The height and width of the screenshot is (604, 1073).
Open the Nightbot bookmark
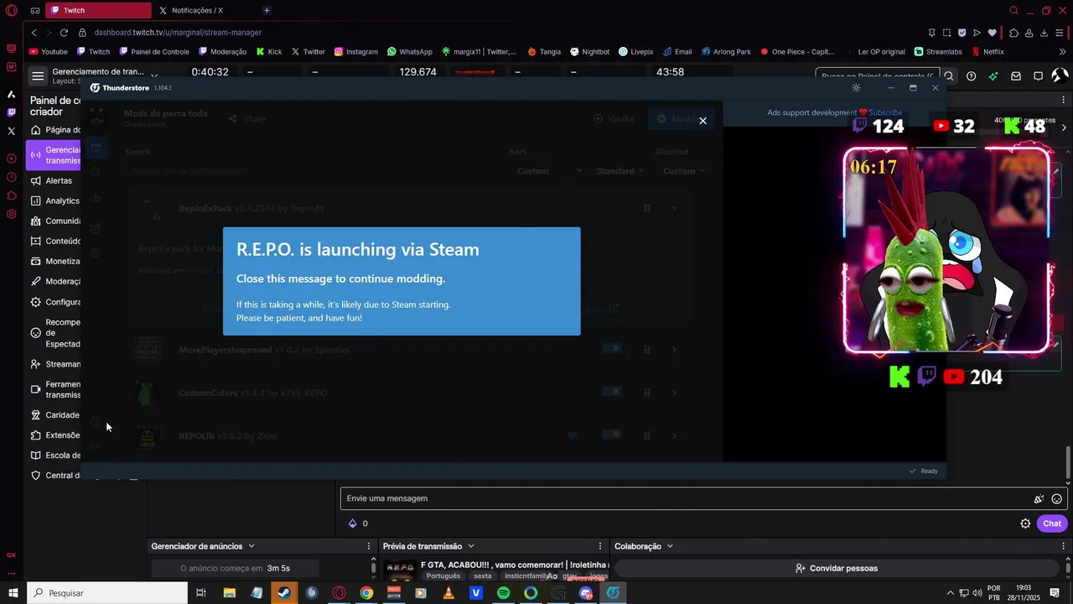[589, 51]
